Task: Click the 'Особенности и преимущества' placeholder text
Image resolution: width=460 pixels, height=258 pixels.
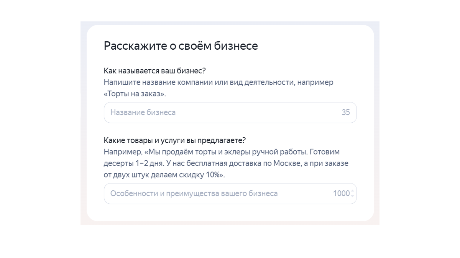Action: pos(194,193)
